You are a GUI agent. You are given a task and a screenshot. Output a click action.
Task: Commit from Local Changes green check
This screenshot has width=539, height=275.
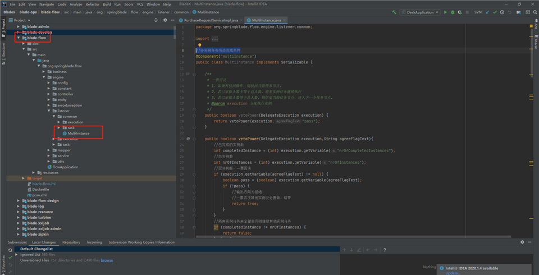10,257
